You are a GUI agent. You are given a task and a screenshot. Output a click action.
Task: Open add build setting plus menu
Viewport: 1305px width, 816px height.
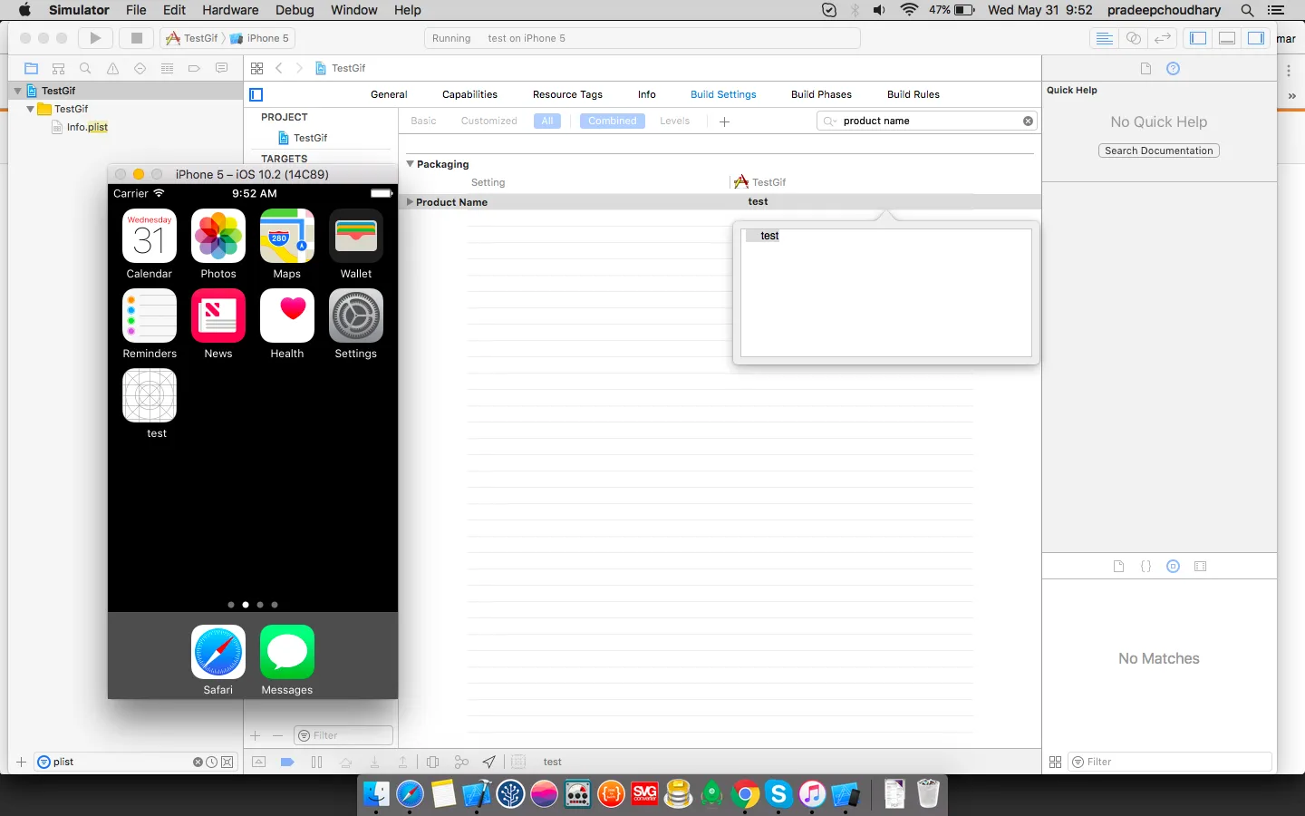(x=724, y=121)
